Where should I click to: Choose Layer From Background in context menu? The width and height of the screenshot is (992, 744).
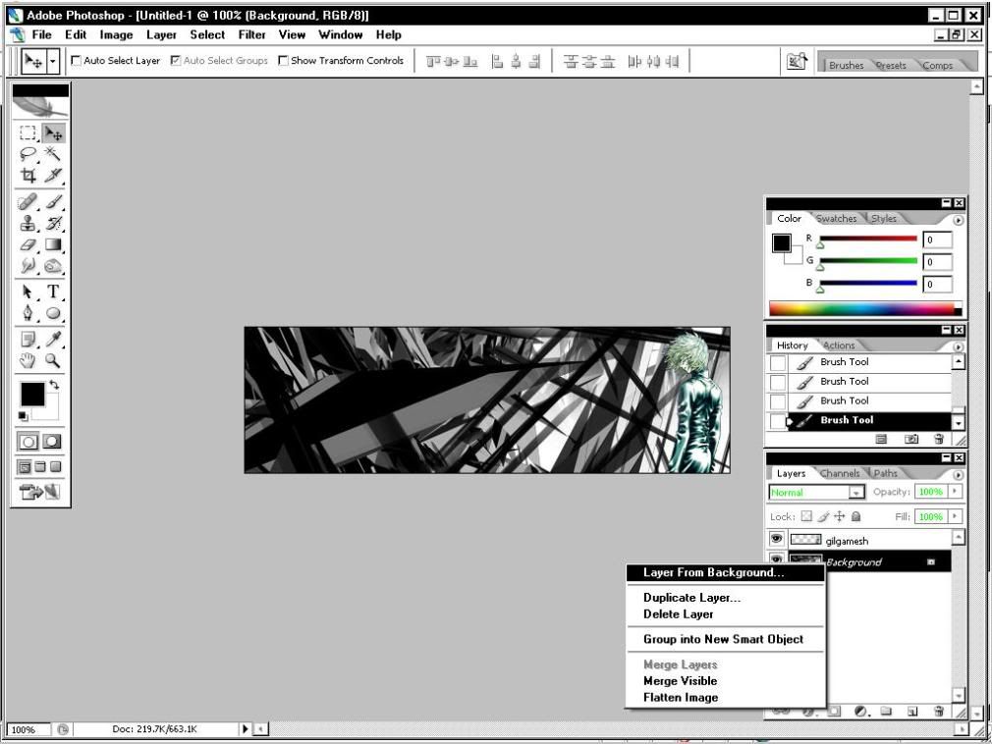[726, 572]
